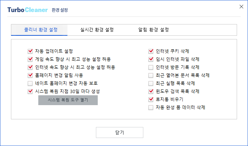The image size is (248, 146).
Task: Uncheck 임시 인터넷 파일 삭제
Action: pyautogui.click(x=151, y=59)
